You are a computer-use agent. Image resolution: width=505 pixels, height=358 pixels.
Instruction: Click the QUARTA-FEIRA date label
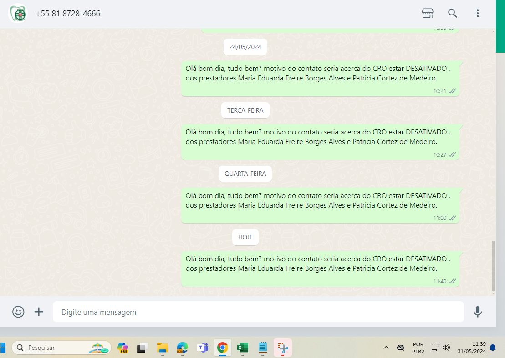(x=245, y=174)
